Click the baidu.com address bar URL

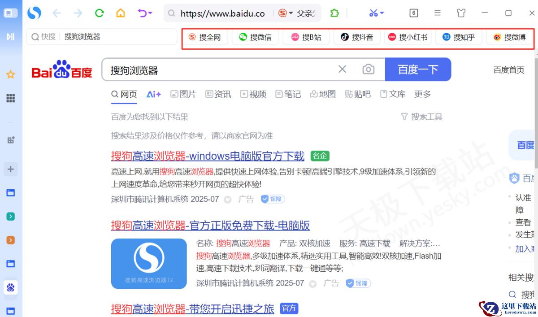point(223,13)
